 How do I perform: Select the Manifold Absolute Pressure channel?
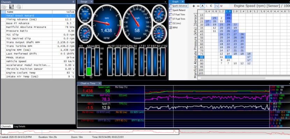(38, 27)
